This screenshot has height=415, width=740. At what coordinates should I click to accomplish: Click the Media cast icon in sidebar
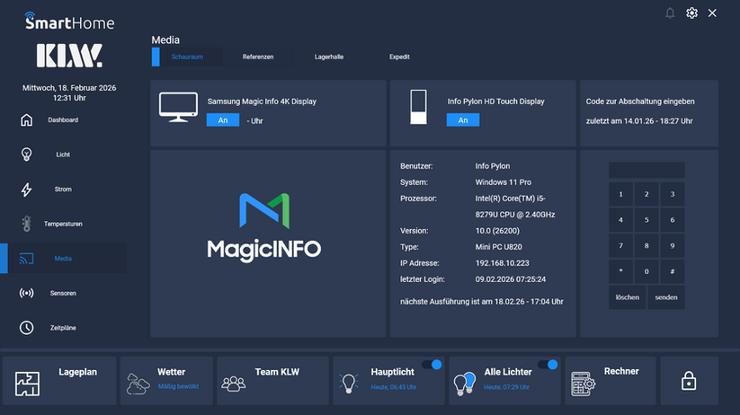point(26,259)
